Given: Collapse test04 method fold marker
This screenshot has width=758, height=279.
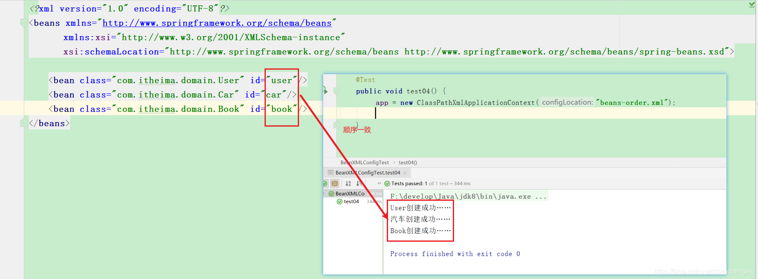Looking at the screenshot, I should (337, 91).
